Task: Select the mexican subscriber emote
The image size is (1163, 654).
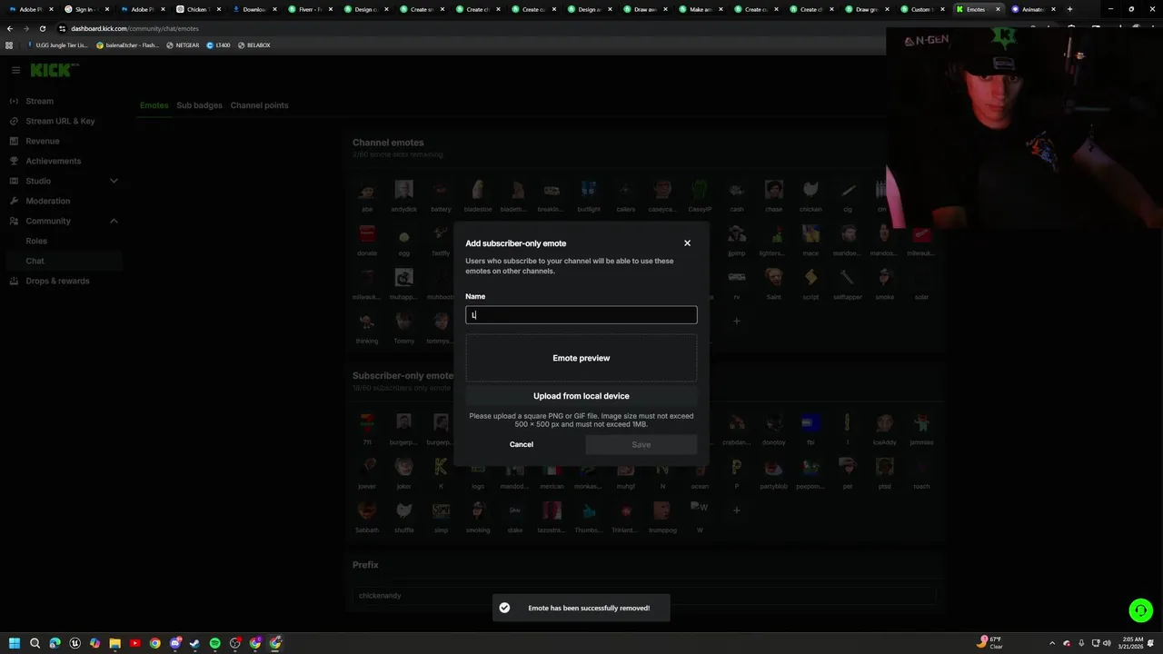Action: 552,471
